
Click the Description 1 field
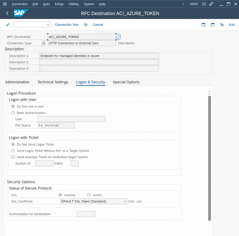click(x=99, y=56)
